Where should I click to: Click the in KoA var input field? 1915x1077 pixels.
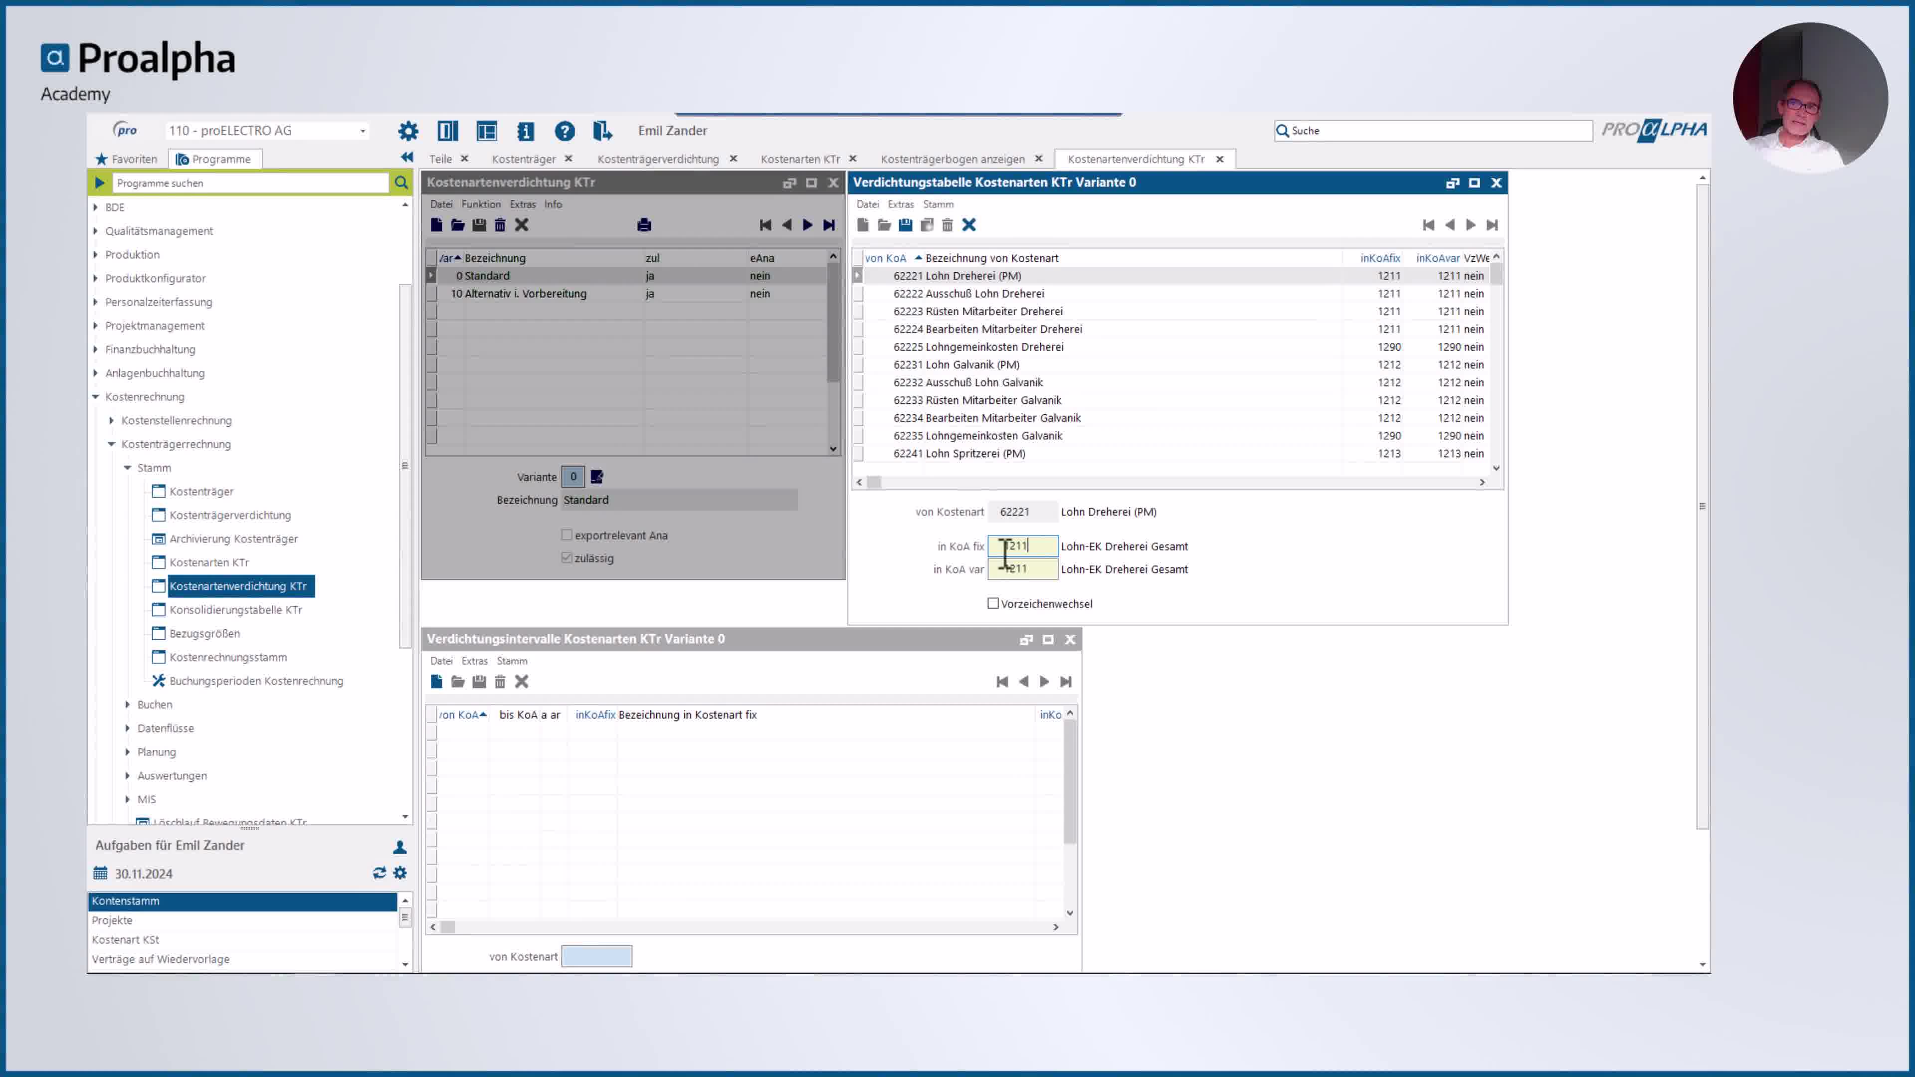click(1023, 569)
